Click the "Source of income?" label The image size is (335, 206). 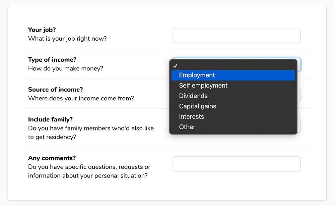(55, 90)
